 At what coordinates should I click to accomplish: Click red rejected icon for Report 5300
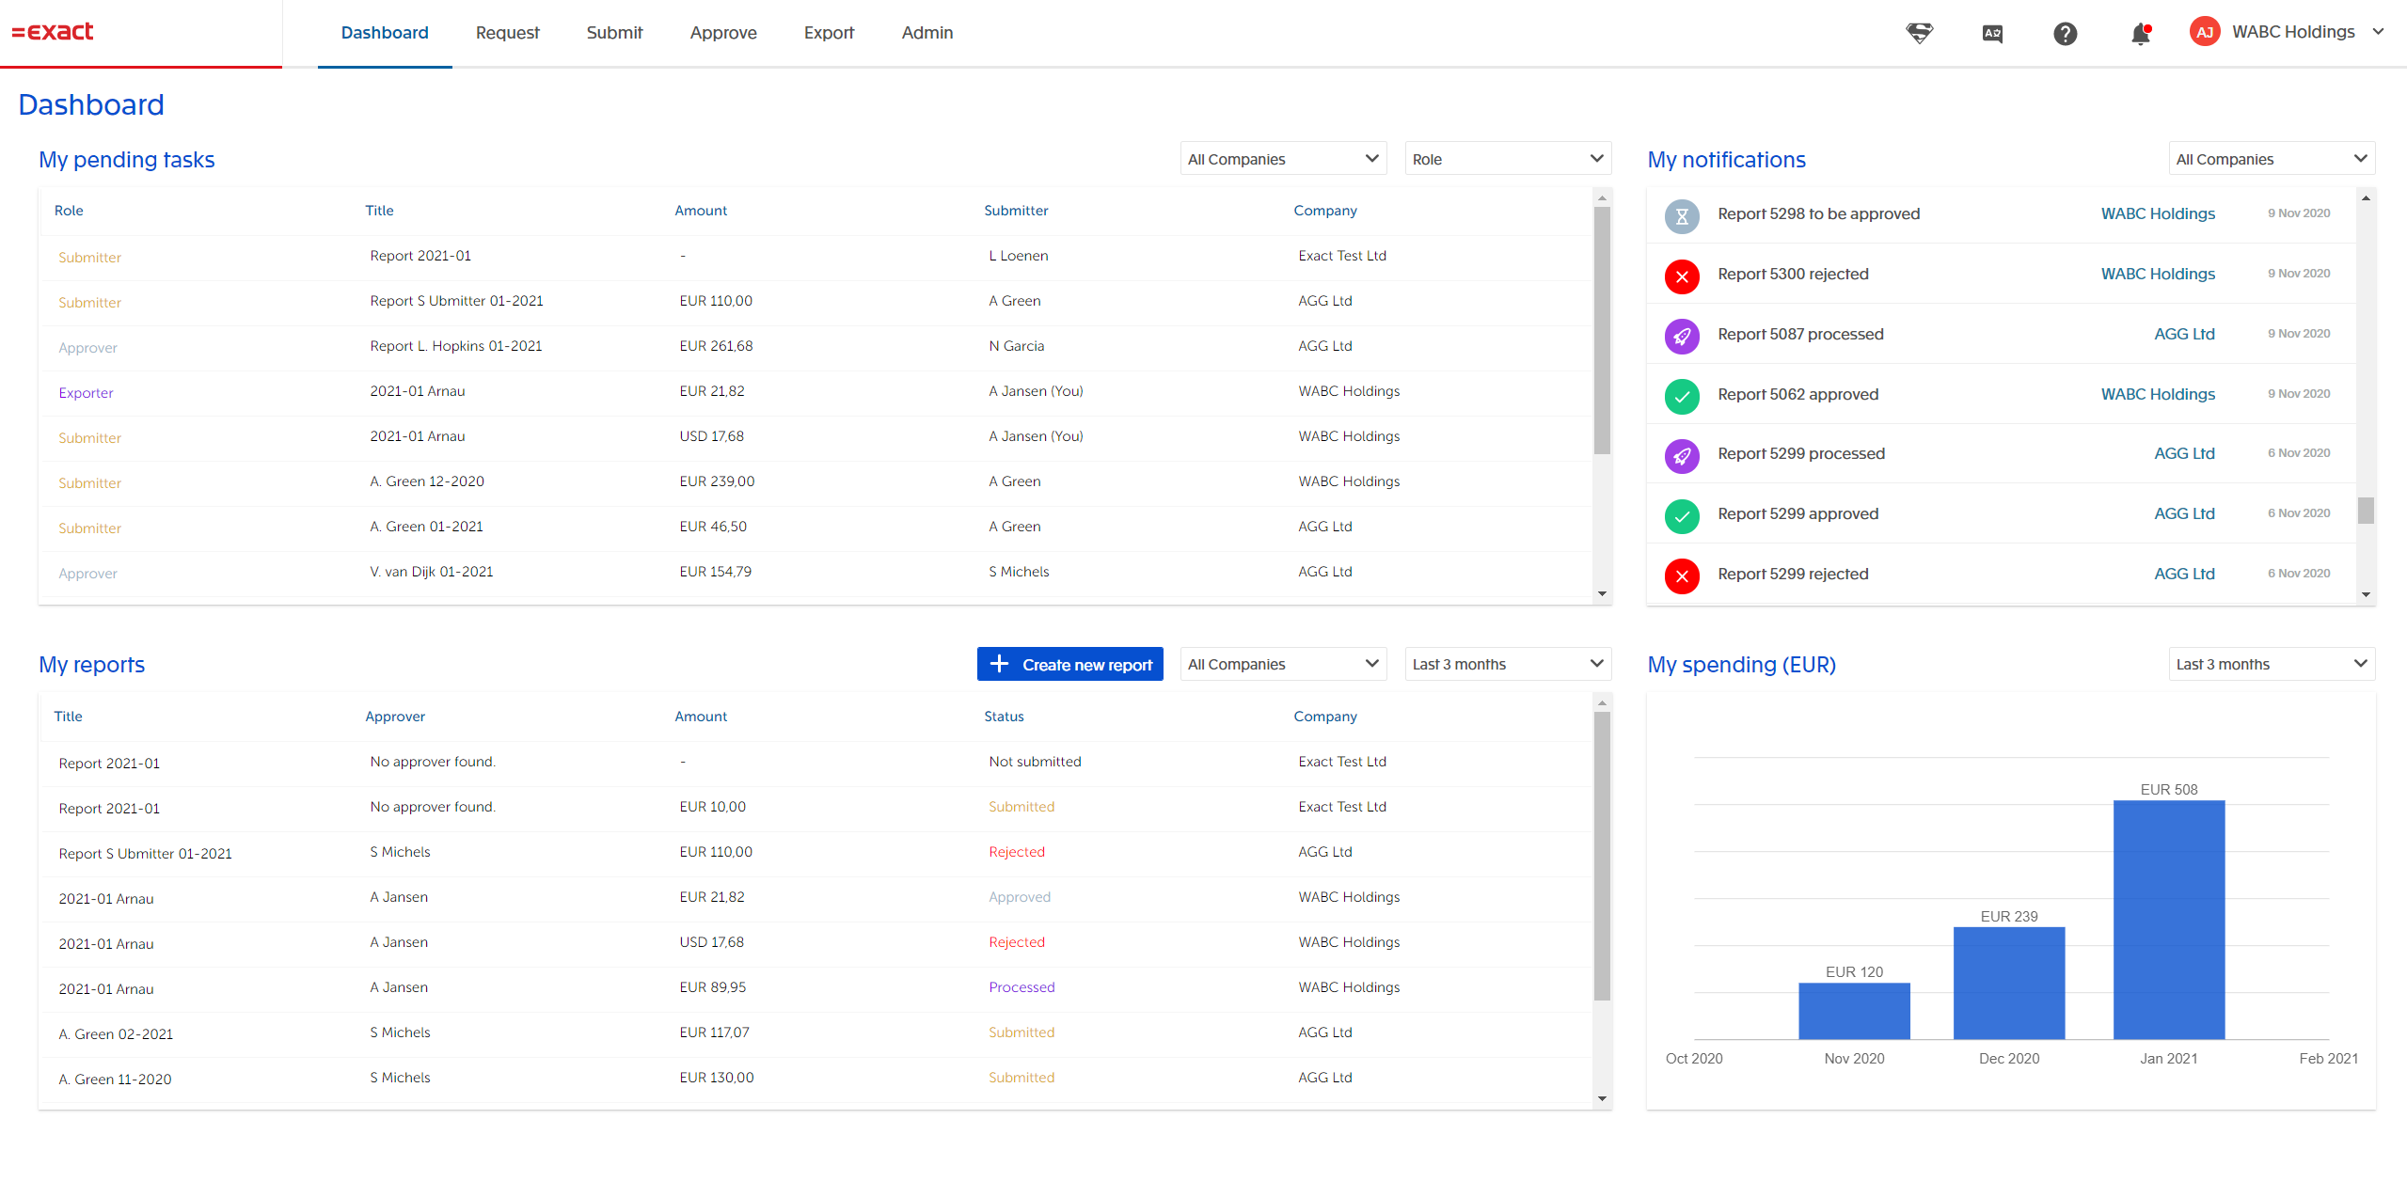(1682, 276)
